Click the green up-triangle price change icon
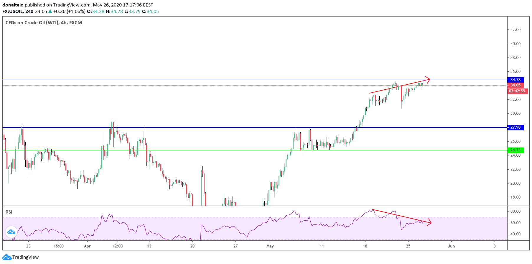 (50, 11)
